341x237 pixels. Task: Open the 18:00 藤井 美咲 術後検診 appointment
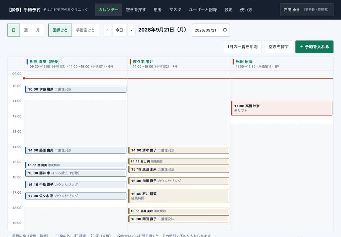coord(179,211)
